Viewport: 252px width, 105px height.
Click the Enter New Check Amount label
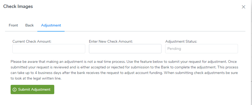pyautogui.click(x=111, y=41)
